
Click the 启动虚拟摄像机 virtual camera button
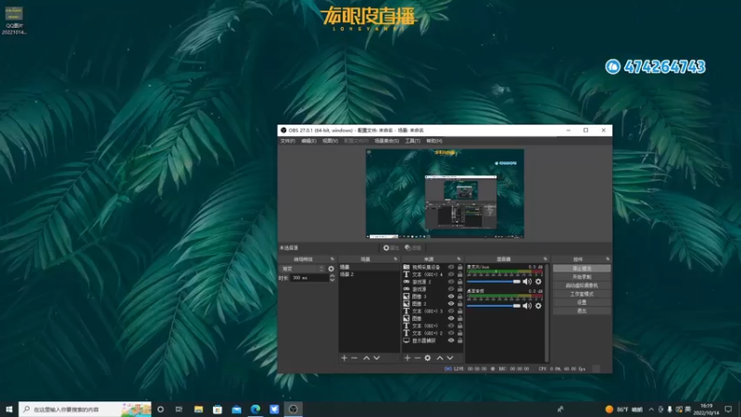coord(582,285)
